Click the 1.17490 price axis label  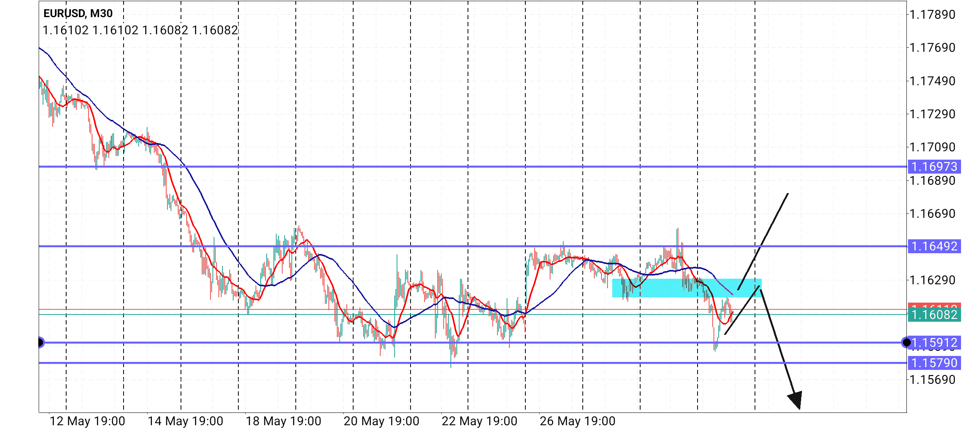point(933,81)
